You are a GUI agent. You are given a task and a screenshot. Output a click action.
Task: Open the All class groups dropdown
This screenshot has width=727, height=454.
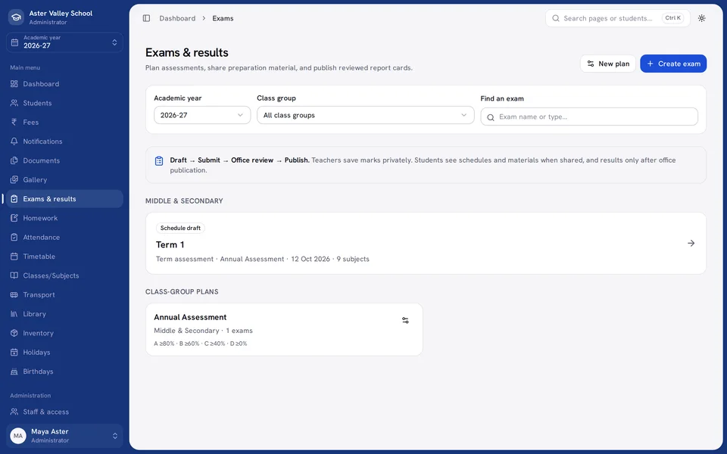tap(365, 115)
